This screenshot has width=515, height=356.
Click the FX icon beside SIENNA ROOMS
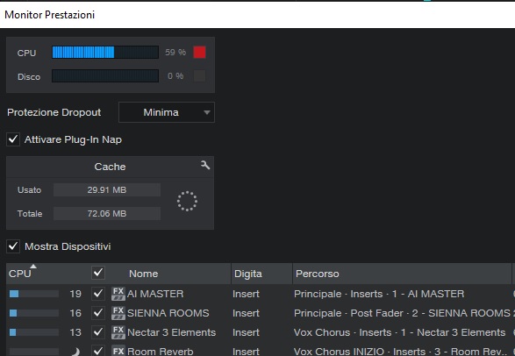pyautogui.click(x=118, y=313)
